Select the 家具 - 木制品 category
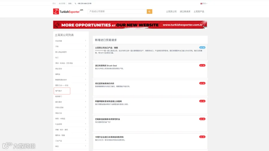Viewport: 269px width, 151px height. pos(60,119)
